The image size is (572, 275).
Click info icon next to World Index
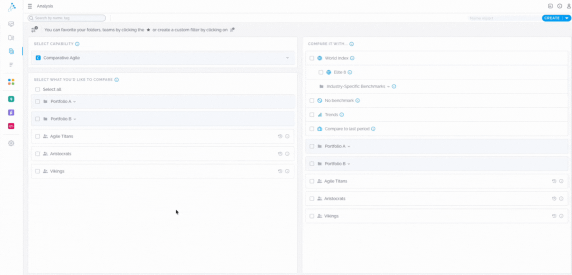point(352,58)
